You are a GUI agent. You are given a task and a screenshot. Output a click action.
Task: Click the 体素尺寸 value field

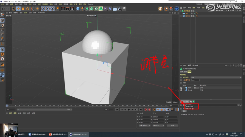tap(193, 80)
